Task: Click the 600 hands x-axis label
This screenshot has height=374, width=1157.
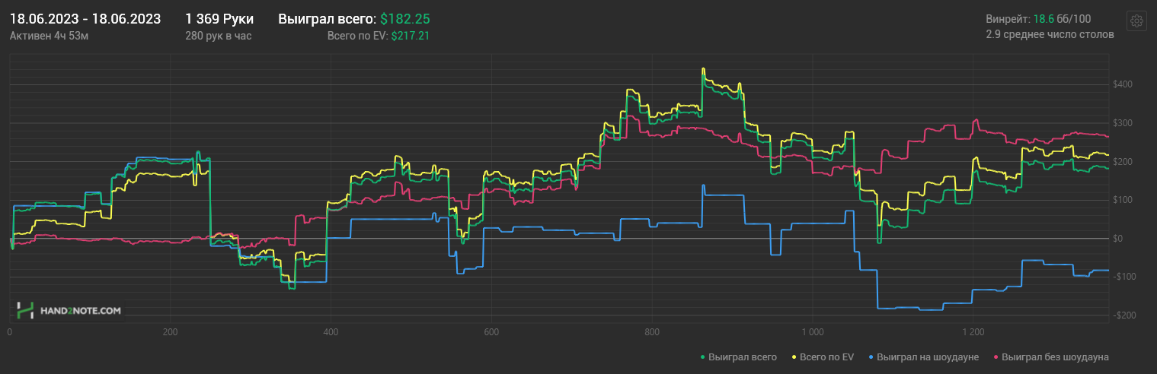Action: 491,332
